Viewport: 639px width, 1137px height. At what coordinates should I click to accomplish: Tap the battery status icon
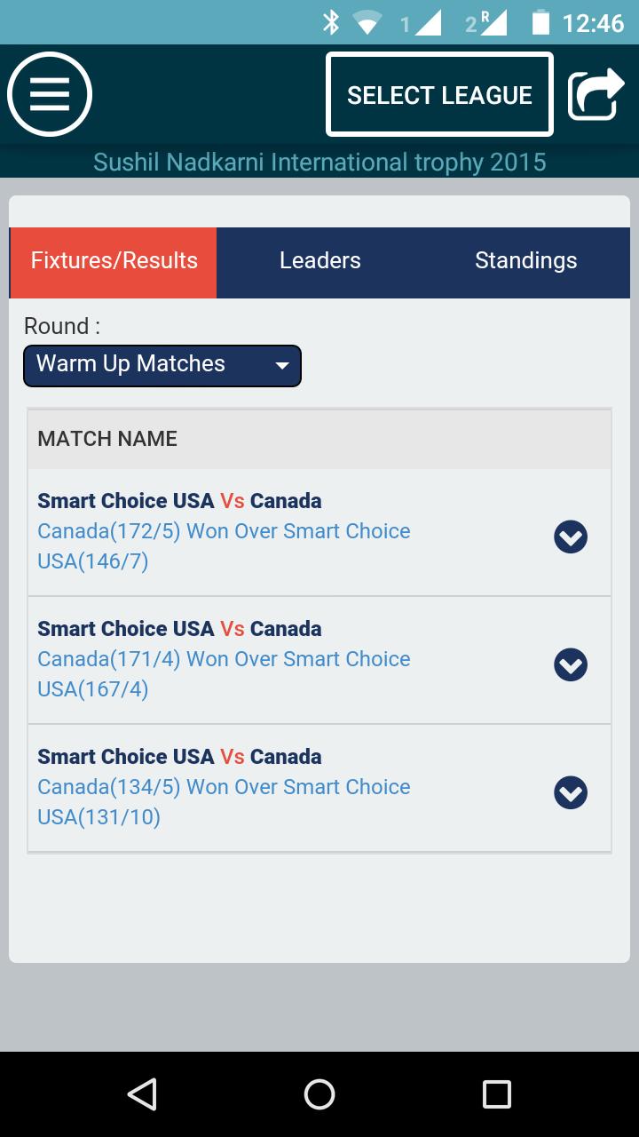(540, 22)
